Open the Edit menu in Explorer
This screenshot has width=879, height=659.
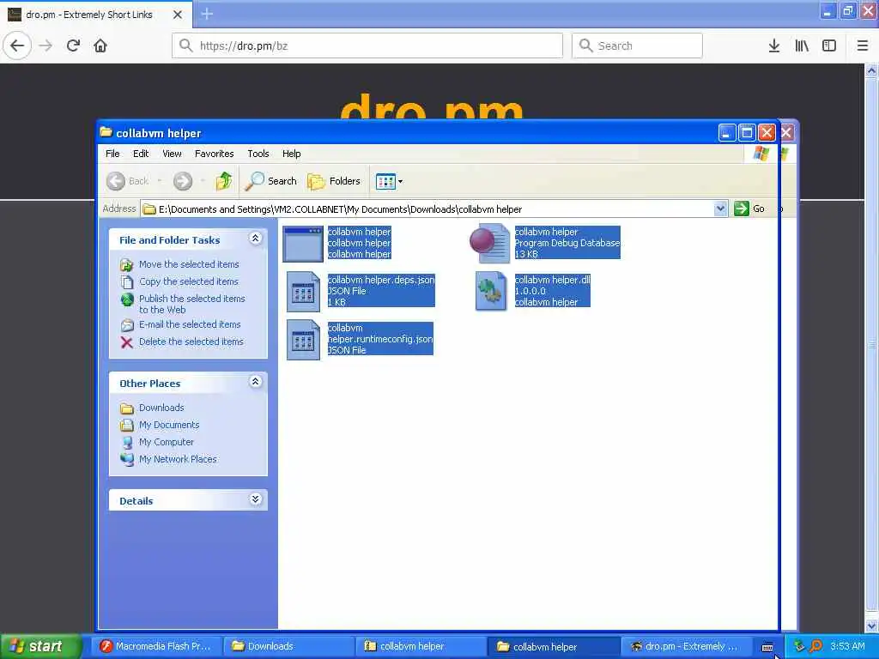141,154
